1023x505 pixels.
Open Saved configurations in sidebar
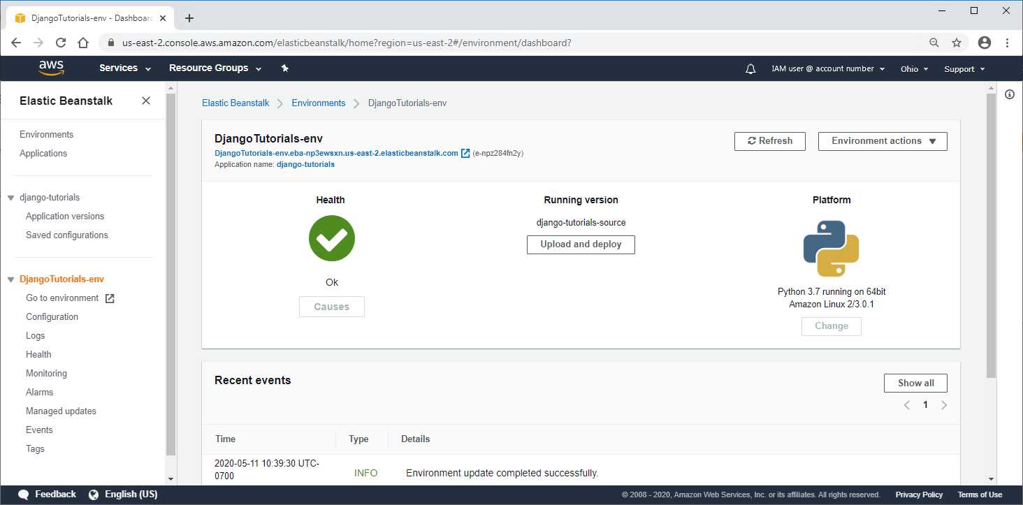coord(67,235)
